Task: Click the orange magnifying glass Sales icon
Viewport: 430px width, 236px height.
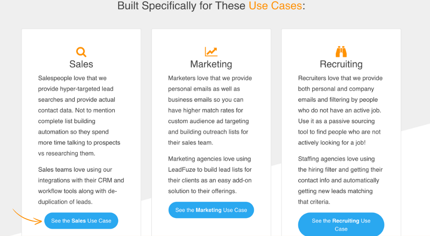Action: (81, 52)
